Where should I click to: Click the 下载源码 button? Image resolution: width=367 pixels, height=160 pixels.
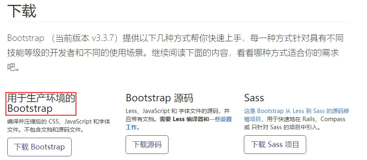click(x=147, y=145)
